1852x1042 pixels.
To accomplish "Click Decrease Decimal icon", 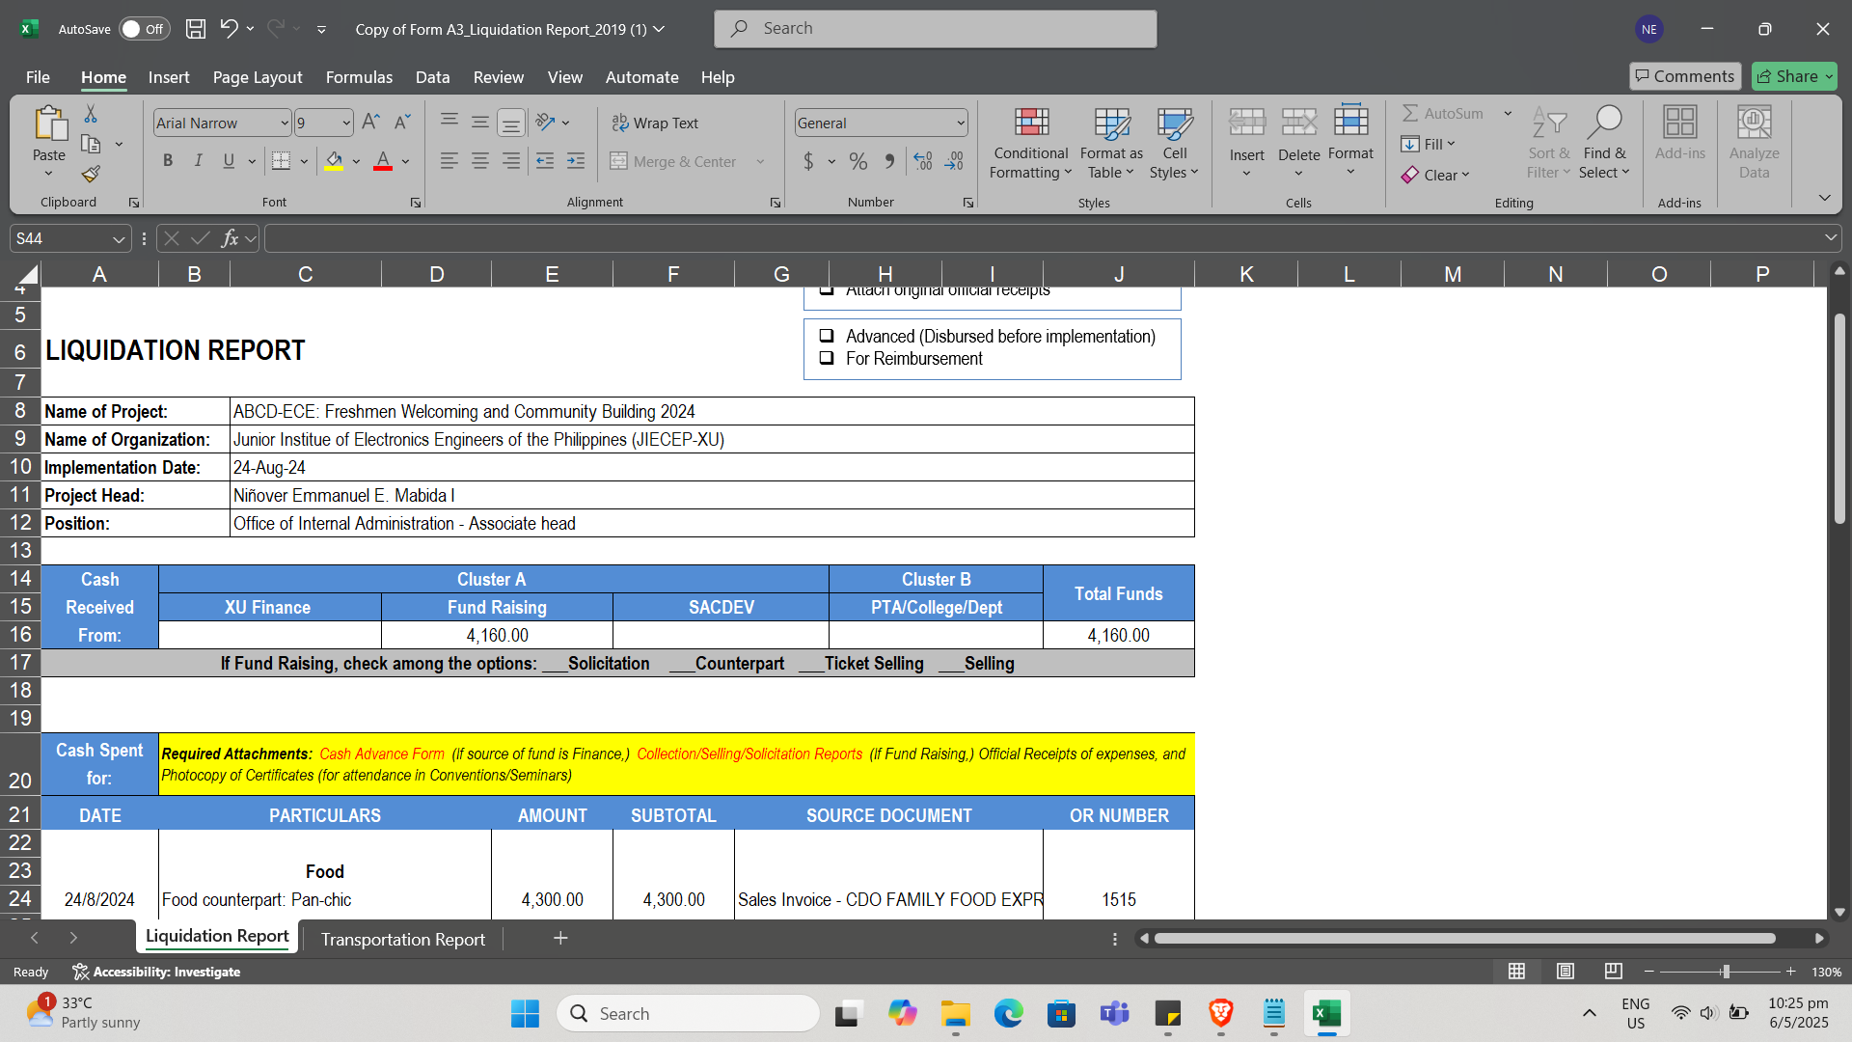I will [x=954, y=161].
